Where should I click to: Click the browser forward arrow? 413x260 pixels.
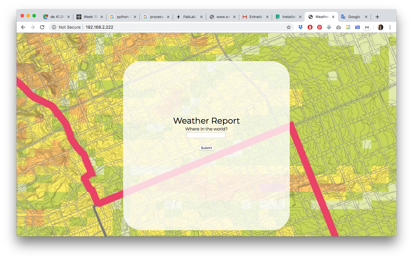(x=33, y=27)
